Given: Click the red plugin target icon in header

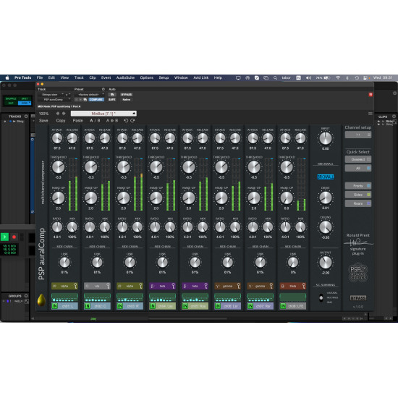Looking at the screenshot, I should [x=371, y=95].
